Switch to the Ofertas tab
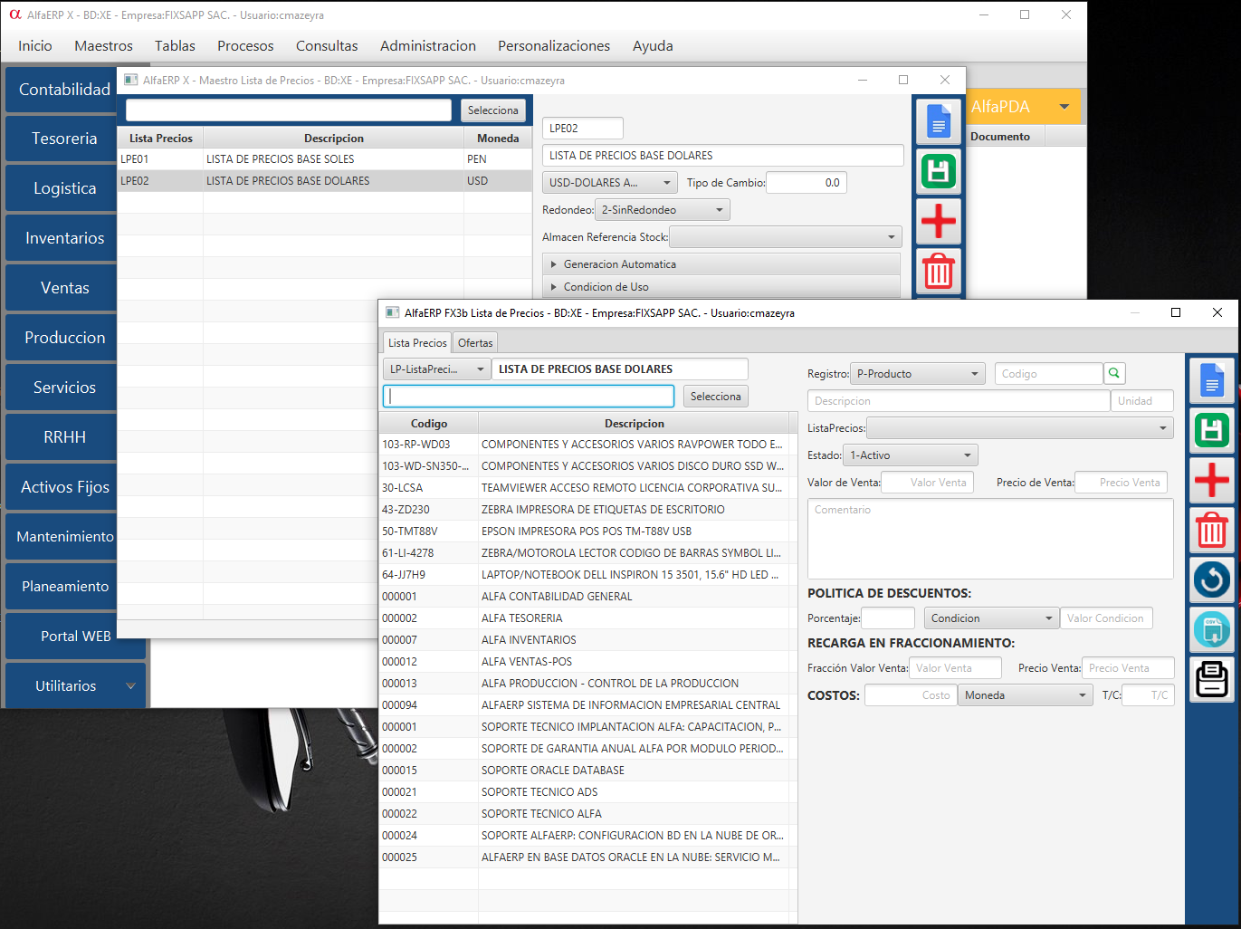1241x929 pixels. tap(475, 343)
